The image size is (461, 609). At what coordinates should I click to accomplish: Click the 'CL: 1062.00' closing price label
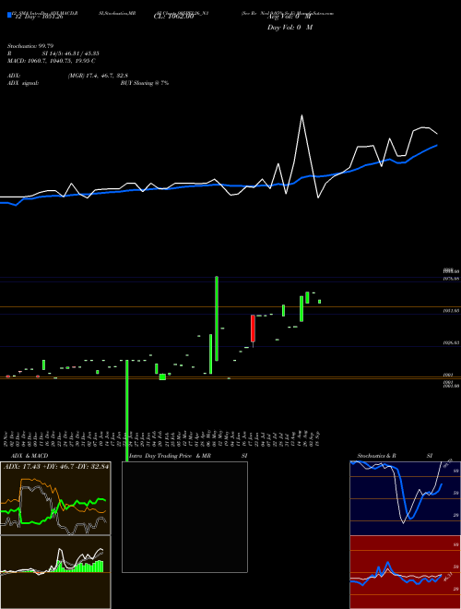pos(173,18)
